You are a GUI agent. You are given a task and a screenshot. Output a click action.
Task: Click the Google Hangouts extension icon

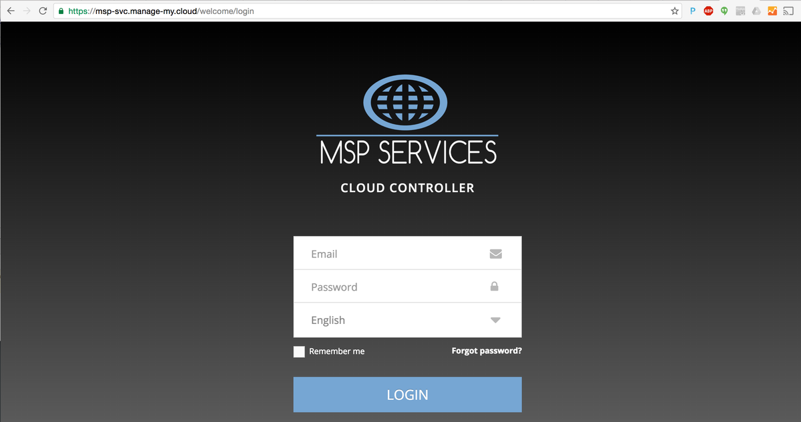[724, 11]
